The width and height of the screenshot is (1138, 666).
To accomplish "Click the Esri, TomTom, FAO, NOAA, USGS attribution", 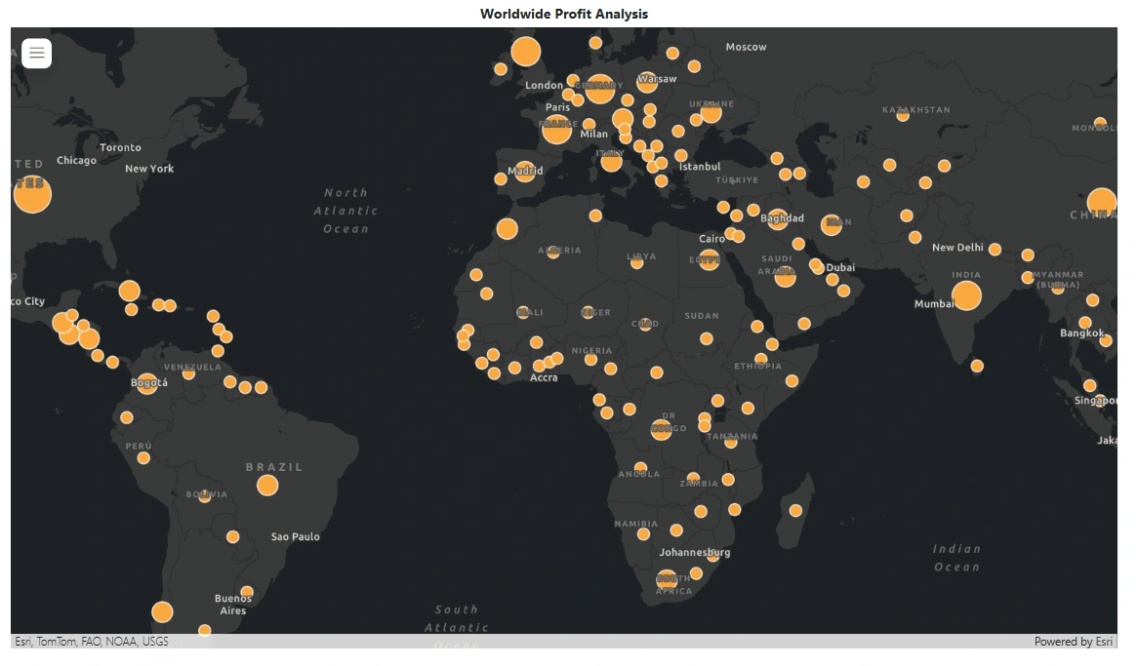I will (x=92, y=642).
